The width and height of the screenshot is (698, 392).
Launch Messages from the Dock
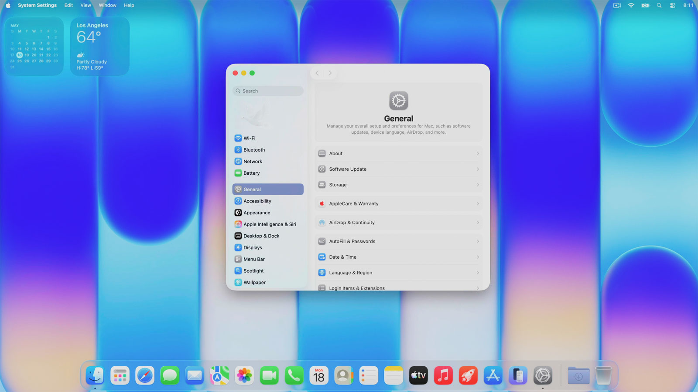pos(170,375)
